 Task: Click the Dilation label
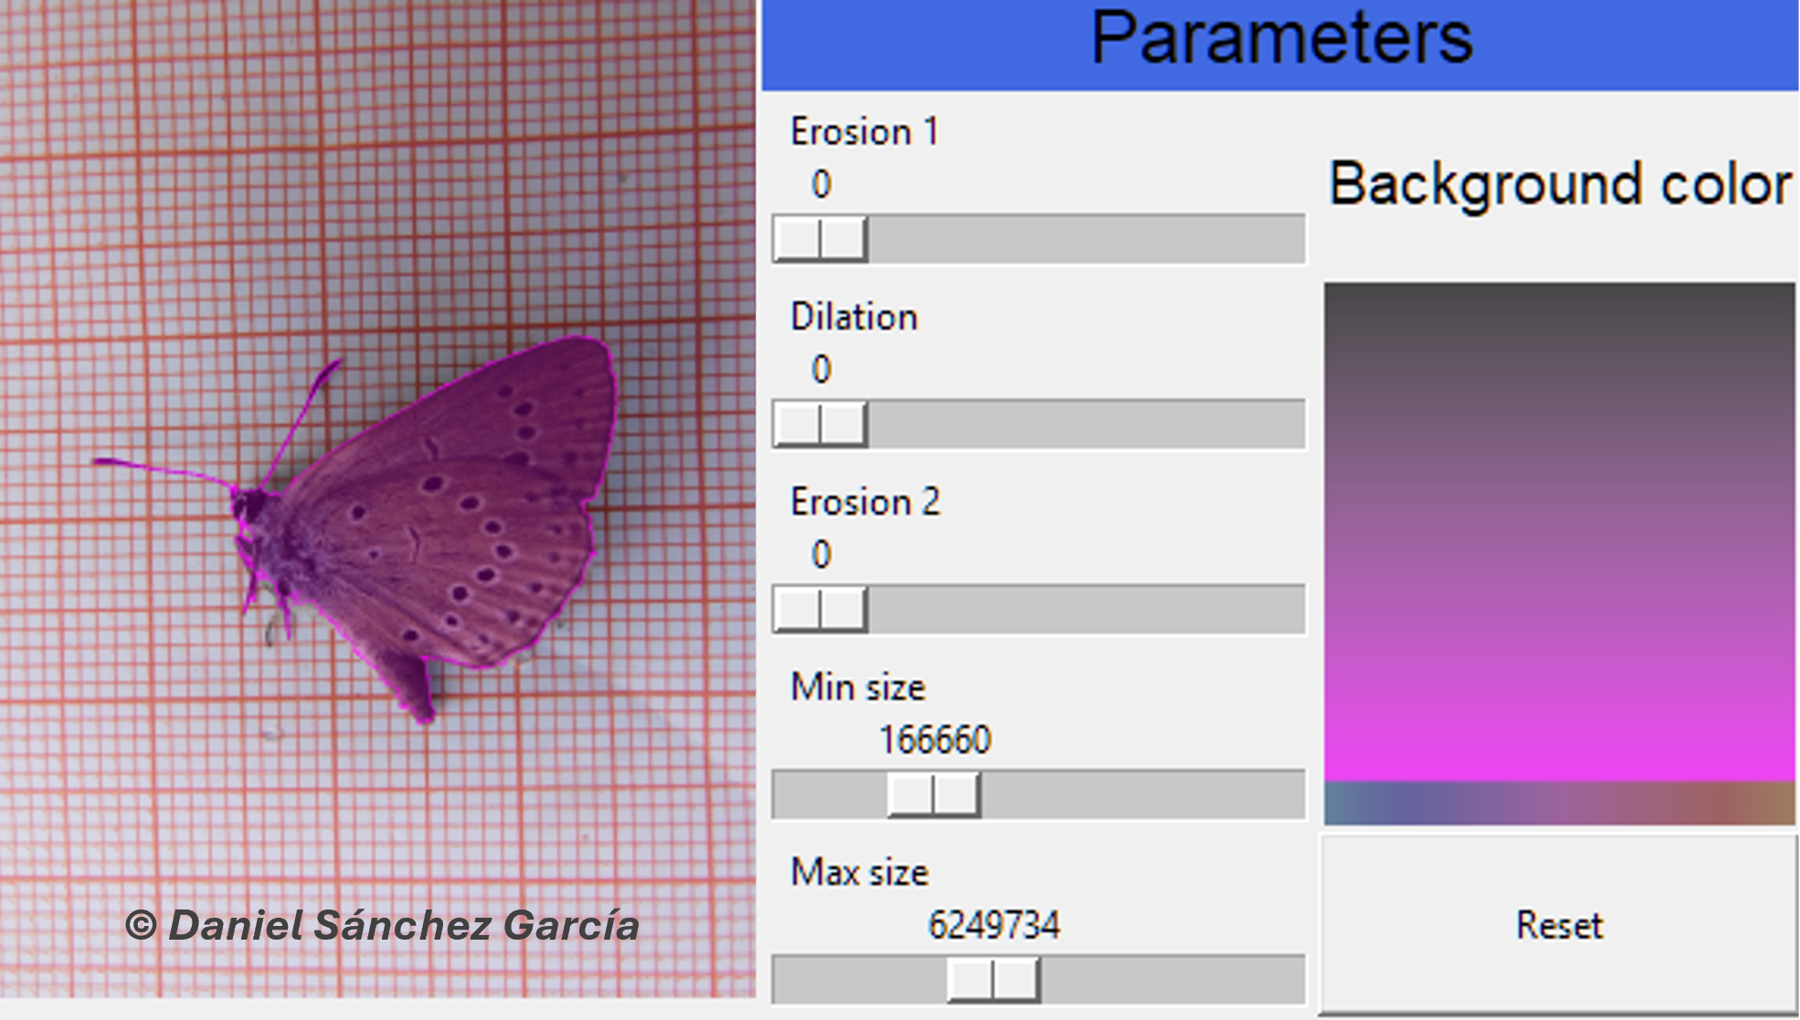[x=854, y=317]
